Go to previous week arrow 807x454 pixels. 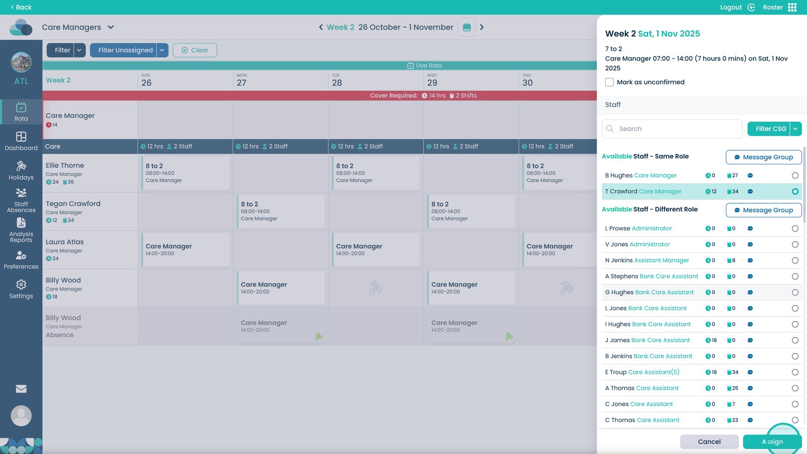[x=321, y=27]
